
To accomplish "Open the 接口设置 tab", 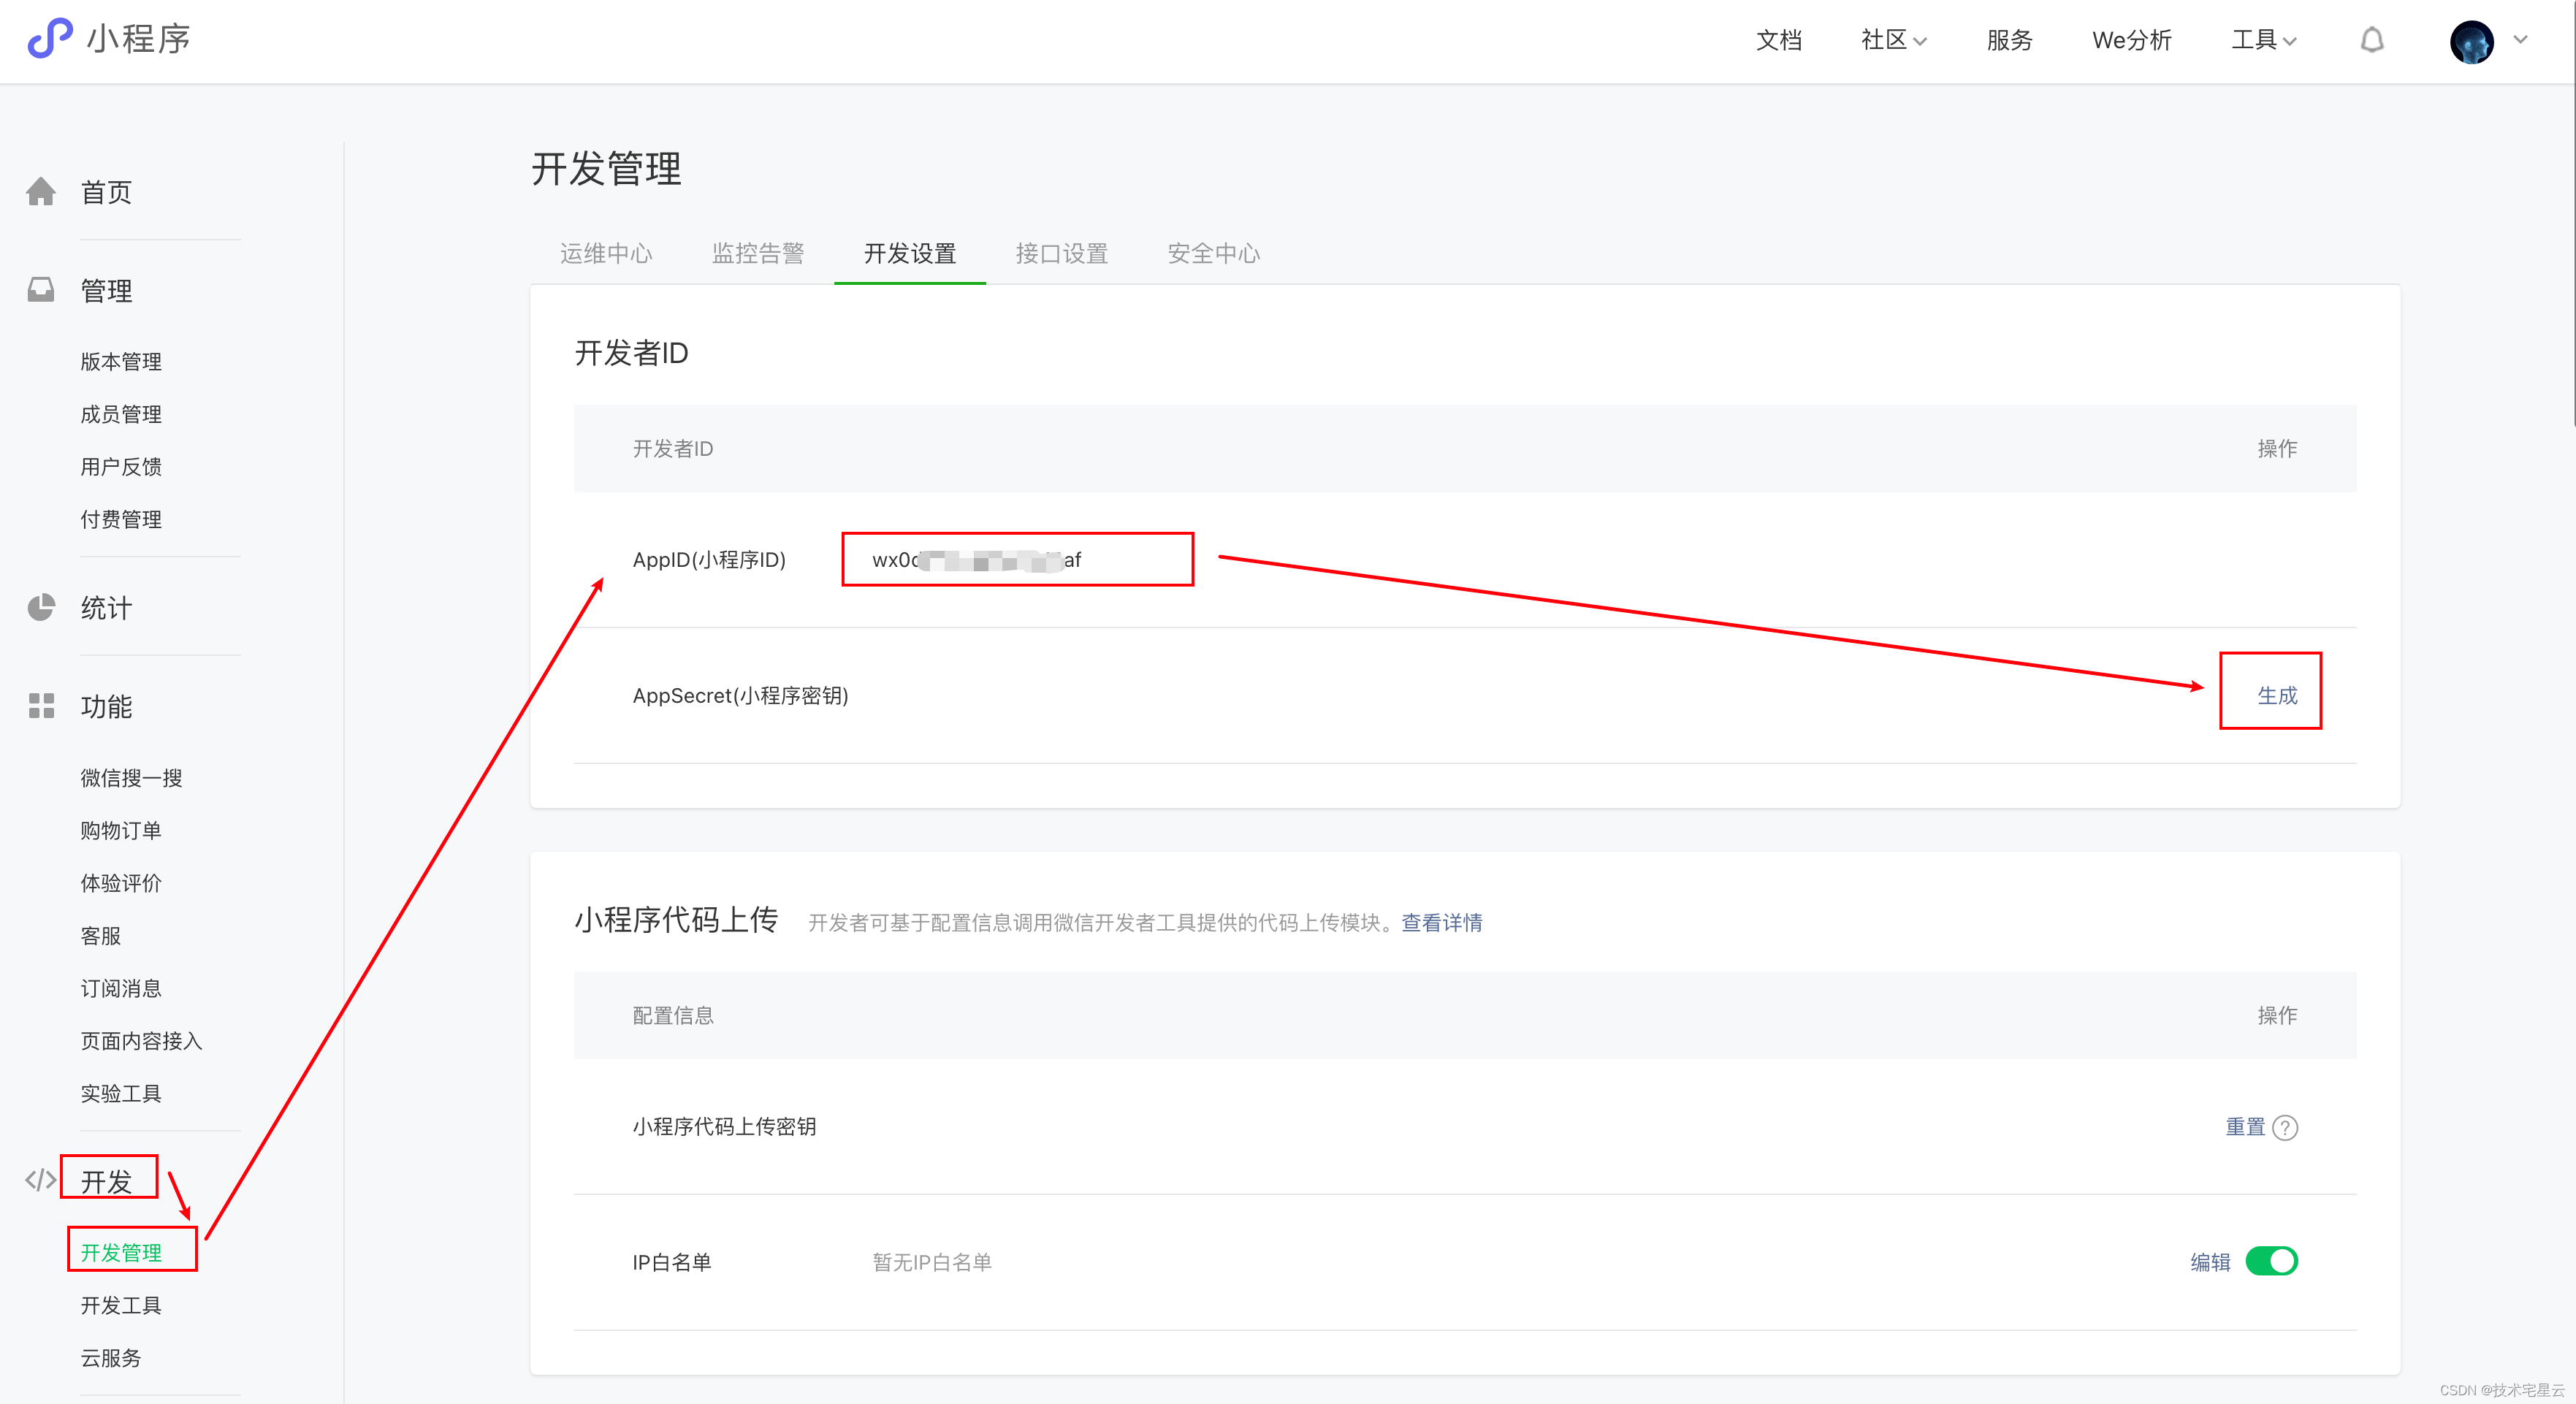I will (x=1061, y=253).
